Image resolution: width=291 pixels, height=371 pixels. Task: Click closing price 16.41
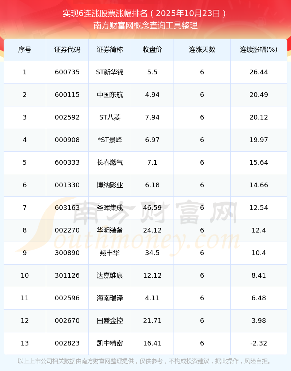pyautogui.click(x=152, y=343)
